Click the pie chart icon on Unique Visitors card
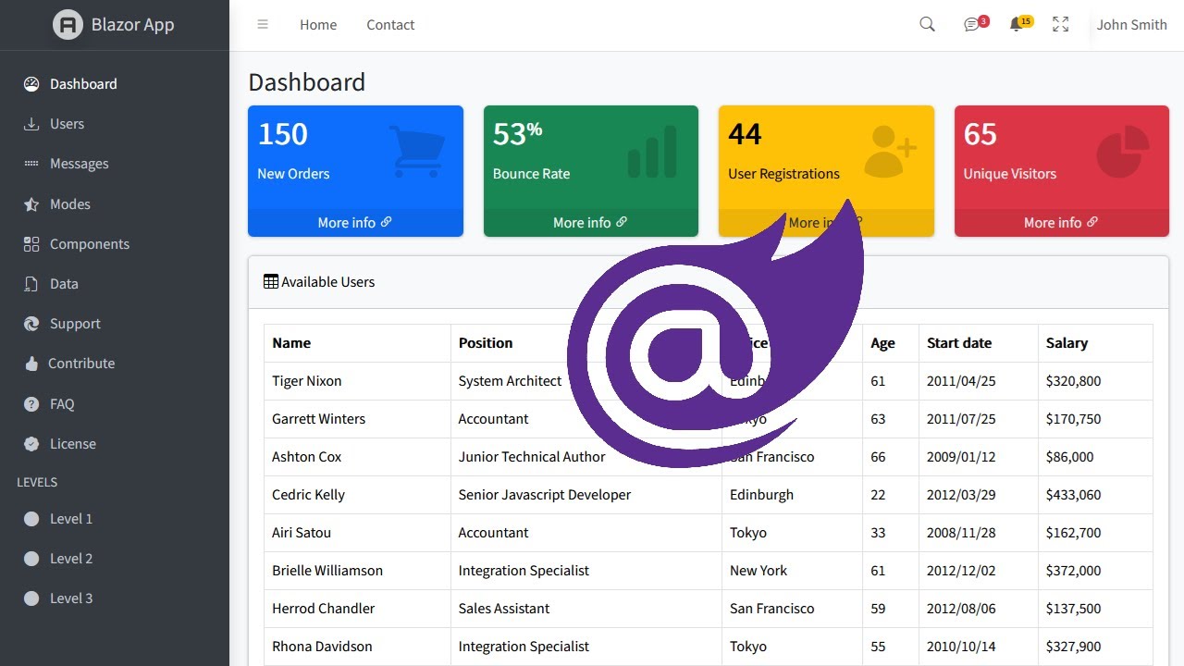 point(1123,151)
